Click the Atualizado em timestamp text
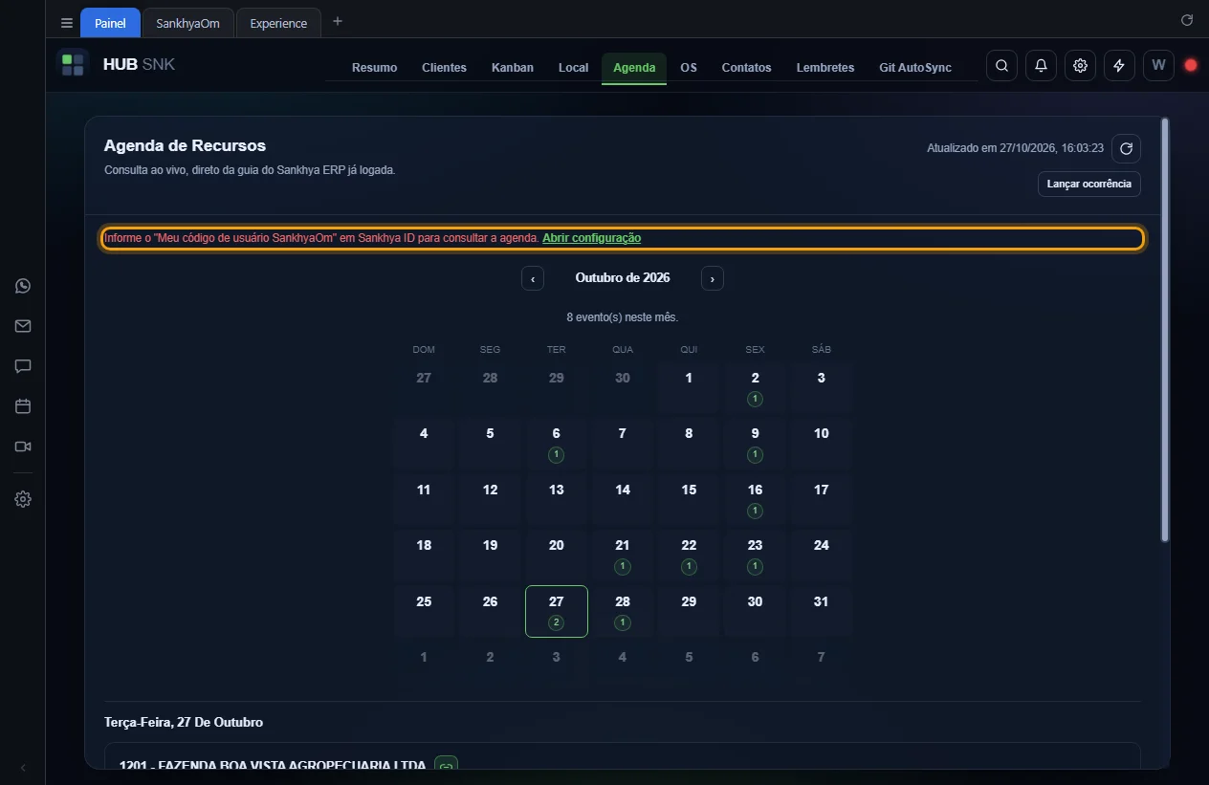 1015,148
